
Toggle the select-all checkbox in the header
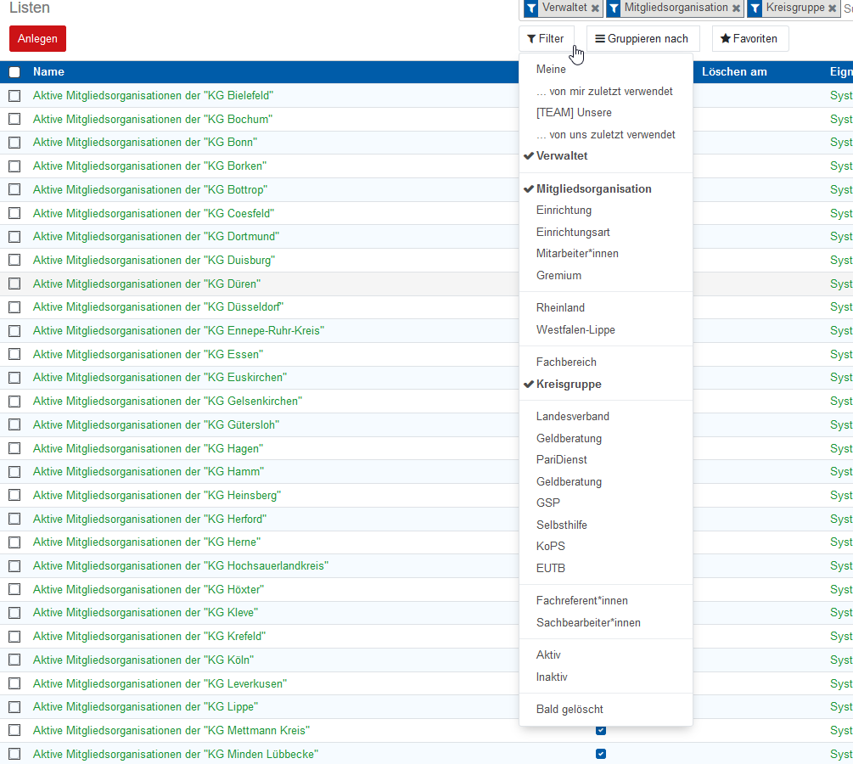tap(14, 72)
